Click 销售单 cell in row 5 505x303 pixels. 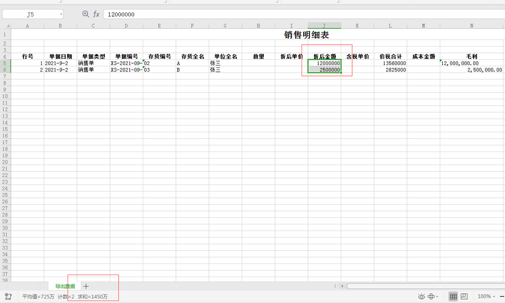coord(93,63)
